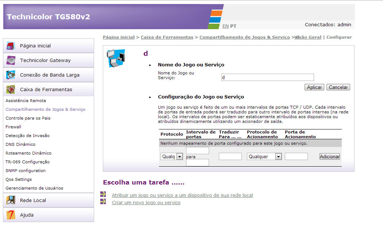Click the Cancelar button
The image size is (383, 237).
pos(338,87)
